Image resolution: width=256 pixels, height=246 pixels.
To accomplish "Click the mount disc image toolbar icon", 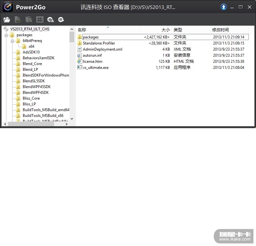I will (x=51, y=20).
